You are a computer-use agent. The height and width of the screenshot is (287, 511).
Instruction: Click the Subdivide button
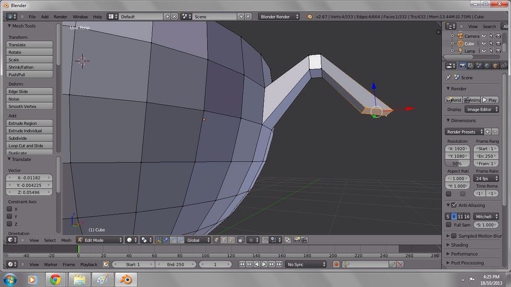pyautogui.click(x=30, y=138)
